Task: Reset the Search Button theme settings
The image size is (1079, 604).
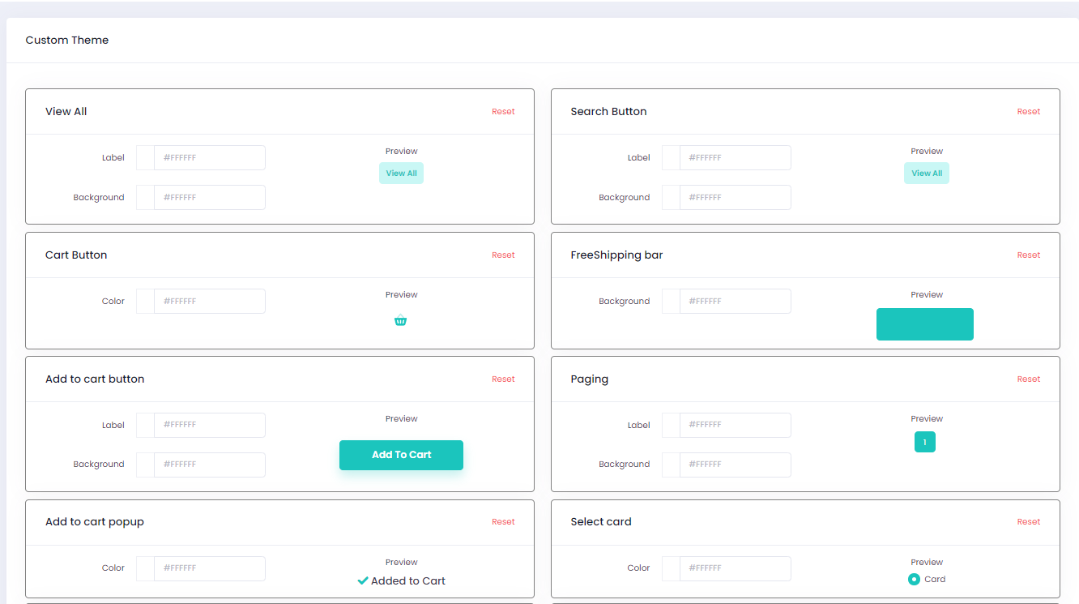Action: pos(1029,112)
